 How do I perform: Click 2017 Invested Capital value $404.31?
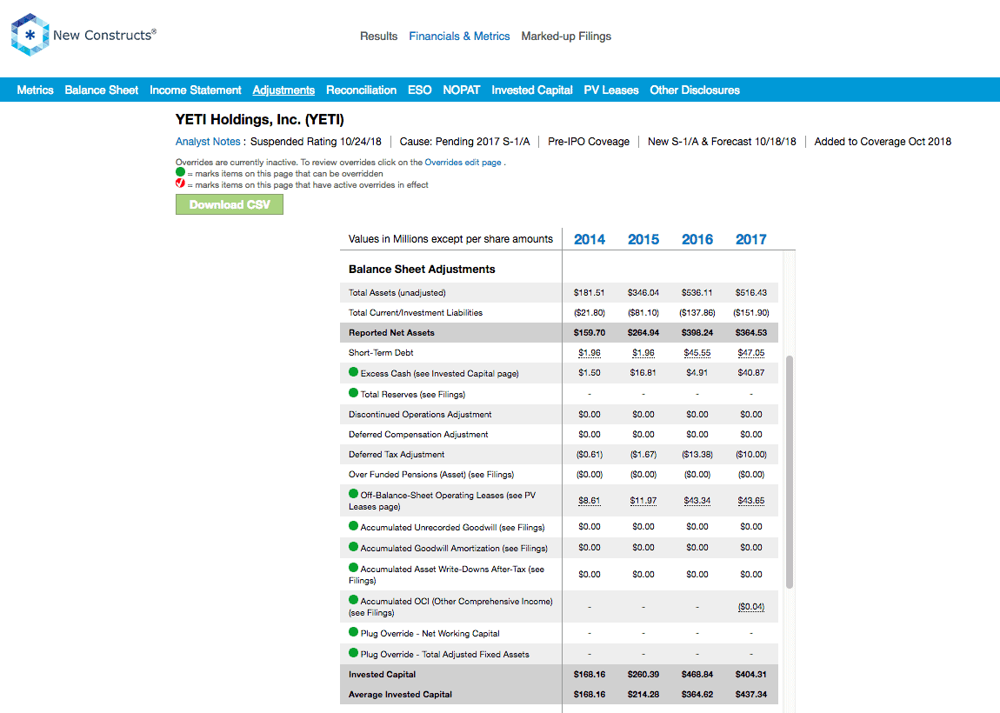pyautogui.click(x=751, y=674)
